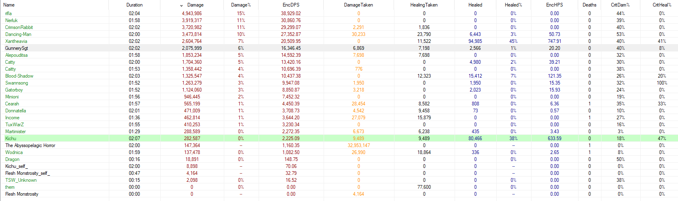Select the rifla combatant row
This screenshot has height=201, width=678.
point(9,13)
